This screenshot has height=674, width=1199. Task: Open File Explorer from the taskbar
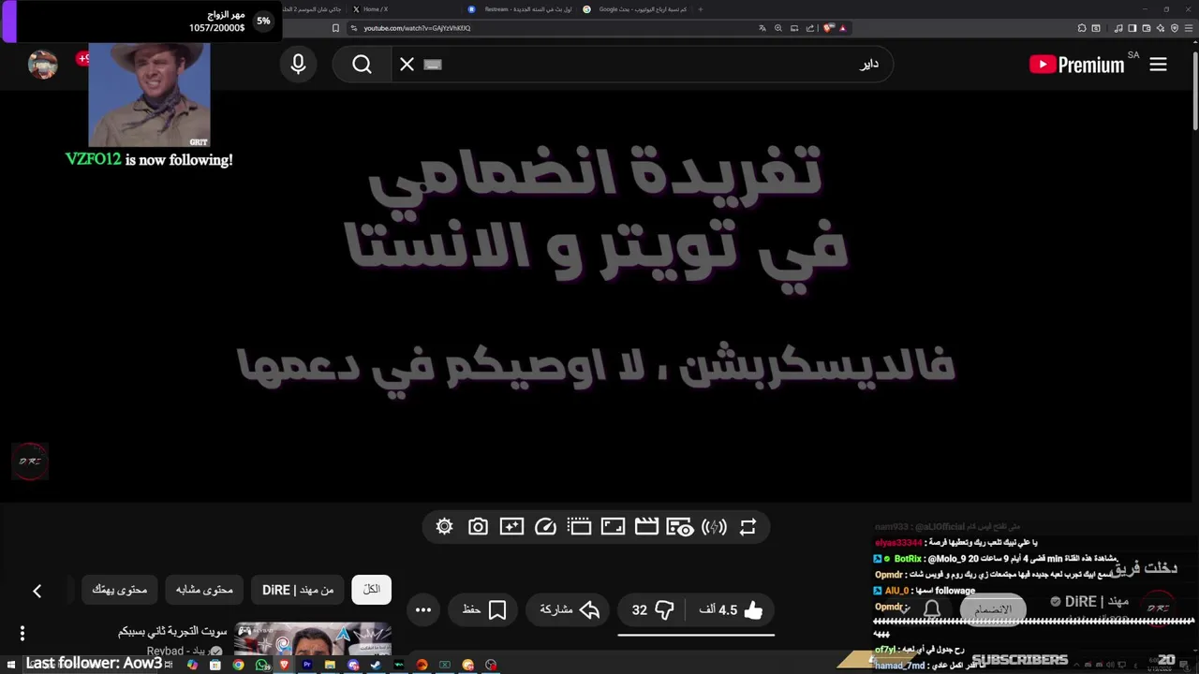(x=330, y=665)
